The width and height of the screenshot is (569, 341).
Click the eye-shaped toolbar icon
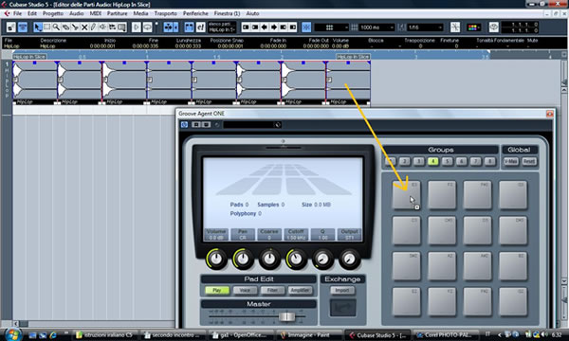point(493,27)
